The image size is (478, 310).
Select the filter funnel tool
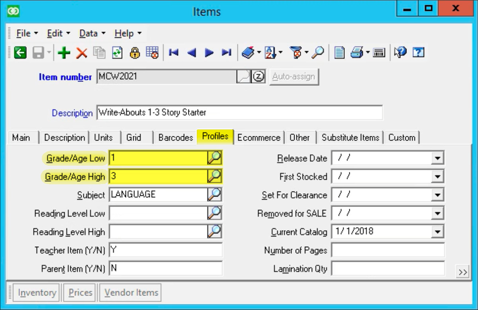(x=296, y=52)
